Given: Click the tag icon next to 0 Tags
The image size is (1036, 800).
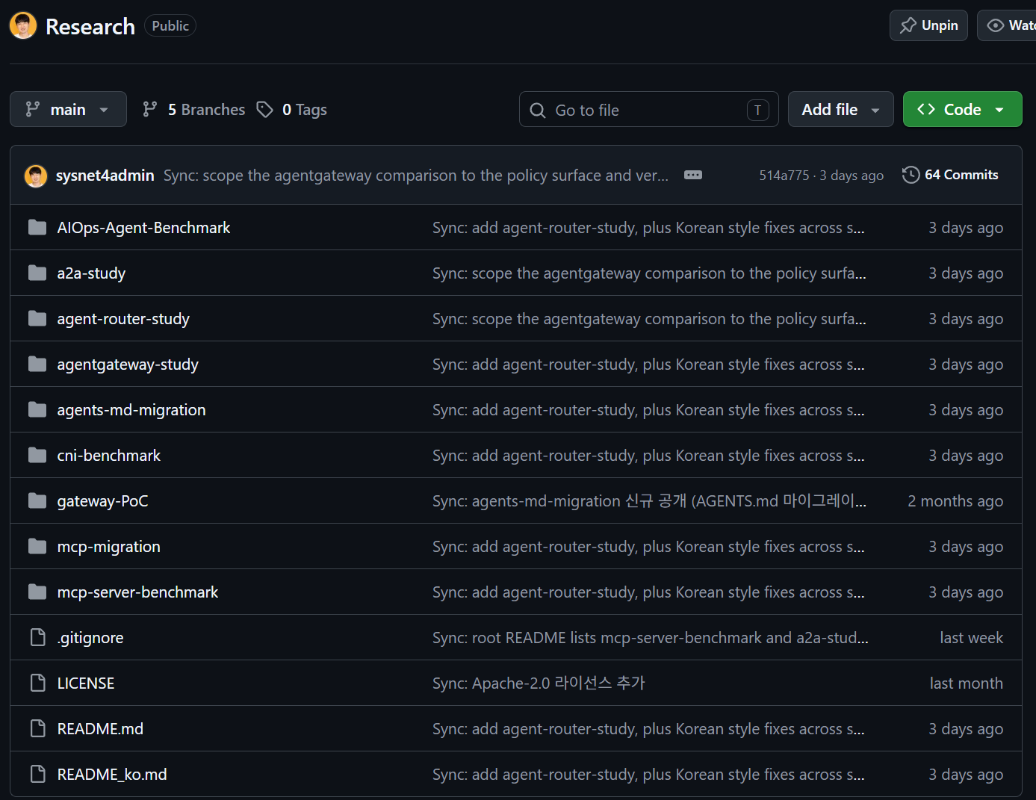Looking at the screenshot, I should [264, 110].
